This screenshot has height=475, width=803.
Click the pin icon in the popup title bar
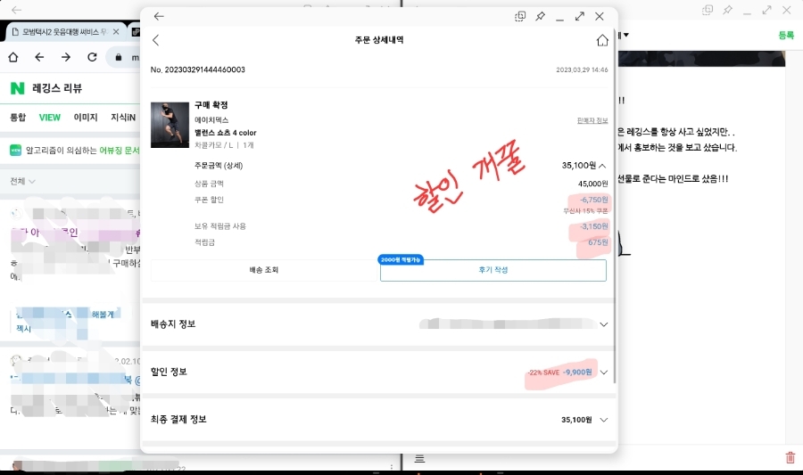tap(540, 16)
